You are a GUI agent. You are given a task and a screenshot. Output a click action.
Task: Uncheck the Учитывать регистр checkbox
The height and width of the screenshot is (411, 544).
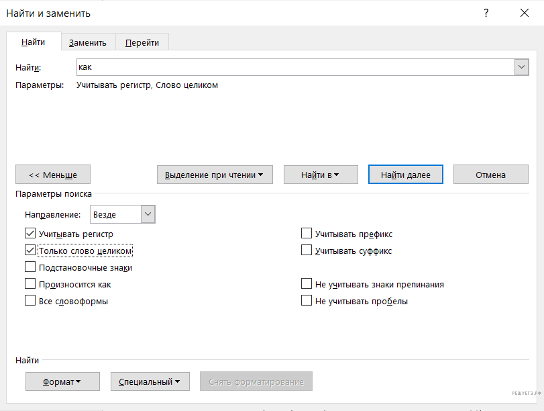(x=30, y=234)
